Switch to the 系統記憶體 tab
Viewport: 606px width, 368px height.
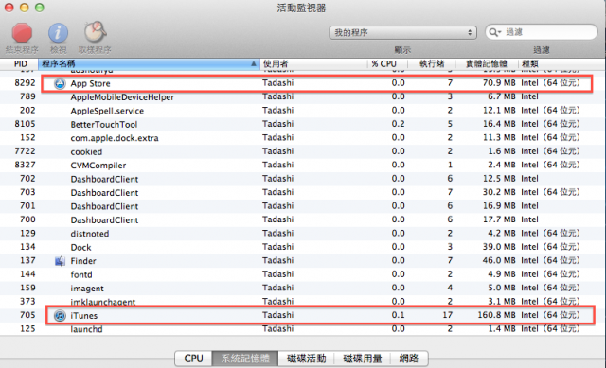tap(245, 359)
